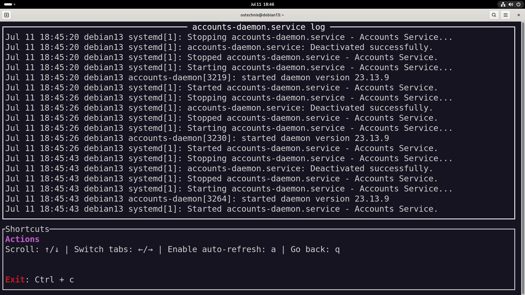The width and height of the screenshot is (525, 295).
Task: Click the Go back: q action text
Action: pos(315,249)
